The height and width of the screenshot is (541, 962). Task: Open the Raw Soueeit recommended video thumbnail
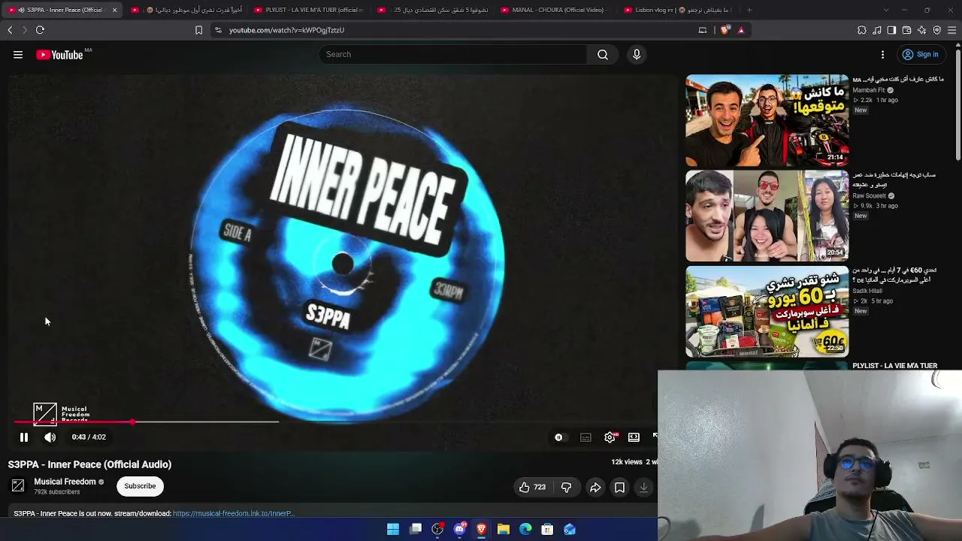coord(767,216)
